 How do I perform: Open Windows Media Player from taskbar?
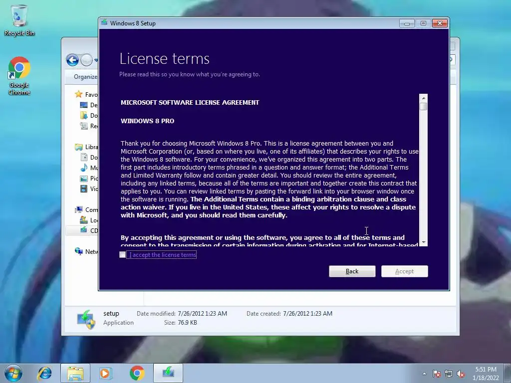click(106, 373)
